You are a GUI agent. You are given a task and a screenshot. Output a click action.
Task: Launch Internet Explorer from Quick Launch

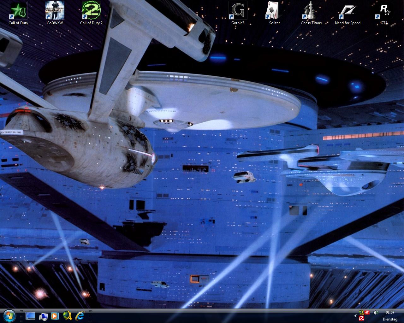pos(80,316)
